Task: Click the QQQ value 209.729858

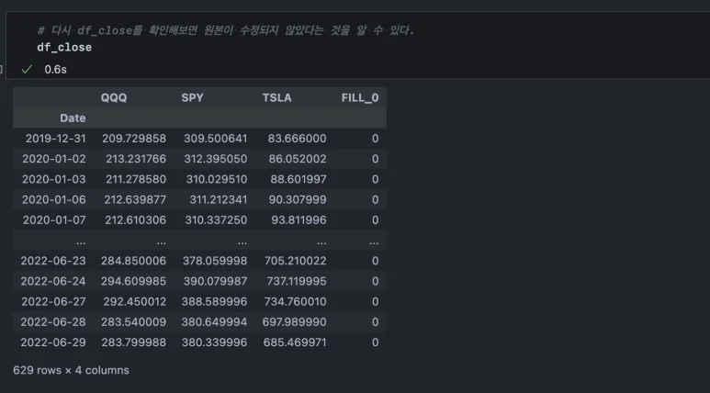Action: pos(136,139)
